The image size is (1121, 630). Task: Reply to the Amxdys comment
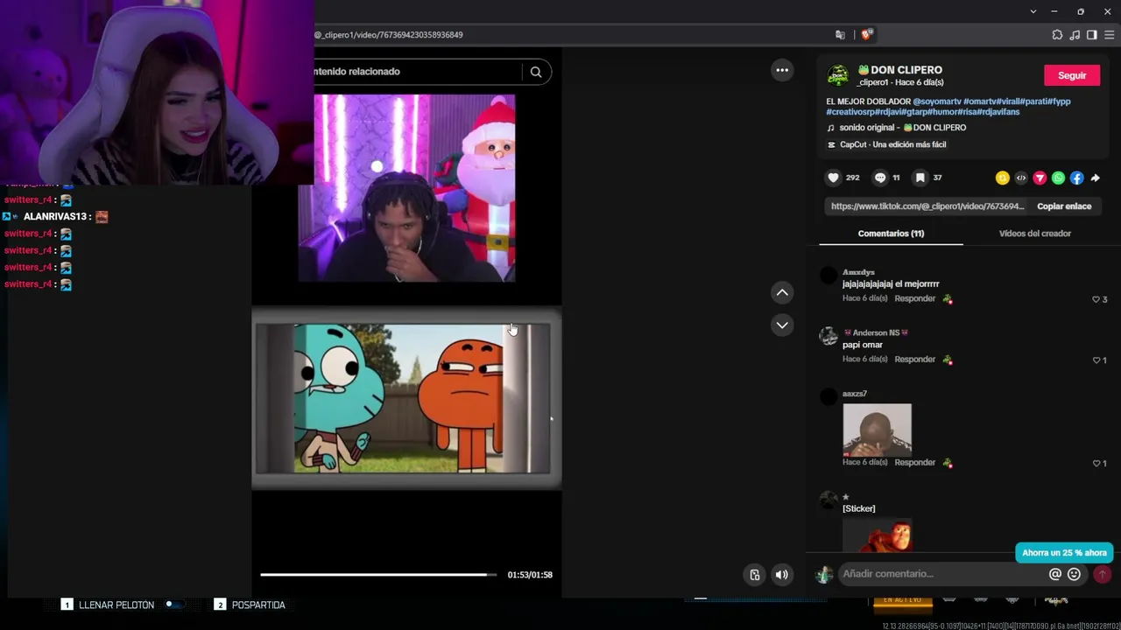click(915, 298)
